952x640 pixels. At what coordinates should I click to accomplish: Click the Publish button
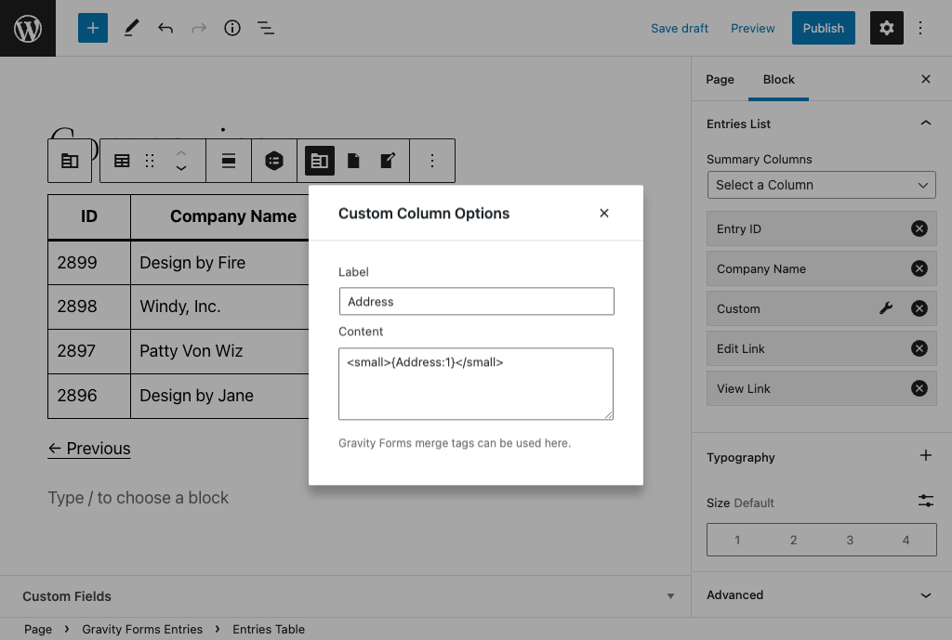(824, 28)
